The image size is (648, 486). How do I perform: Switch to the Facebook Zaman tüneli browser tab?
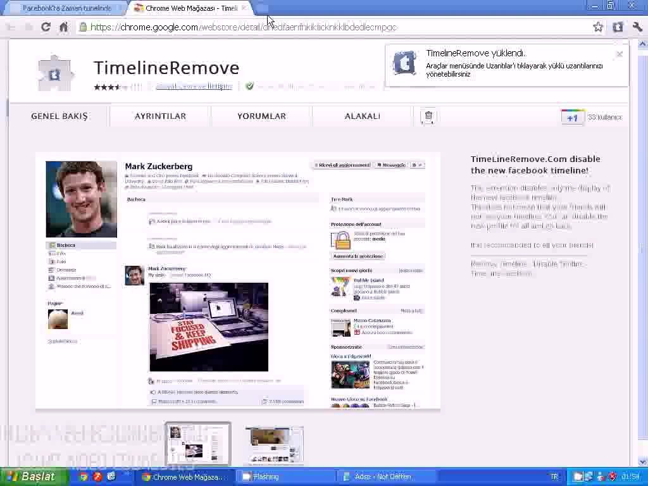pos(66,8)
